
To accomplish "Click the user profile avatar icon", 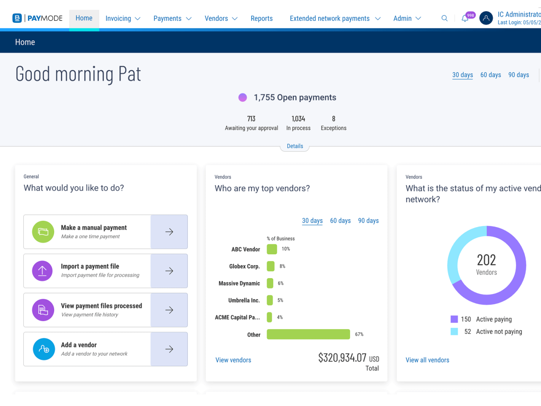I will click(x=486, y=19).
